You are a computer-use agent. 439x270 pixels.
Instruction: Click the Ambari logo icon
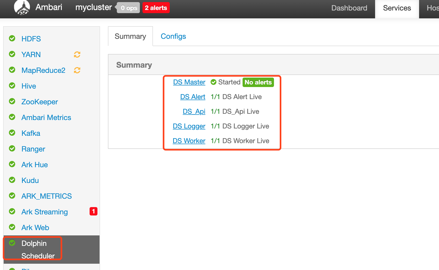point(22,7)
